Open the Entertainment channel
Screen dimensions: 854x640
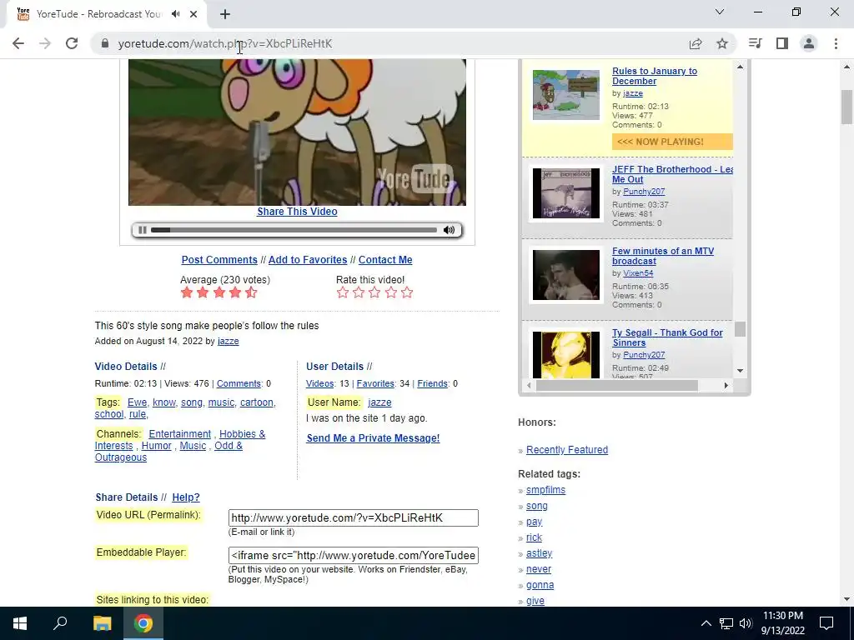click(180, 434)
